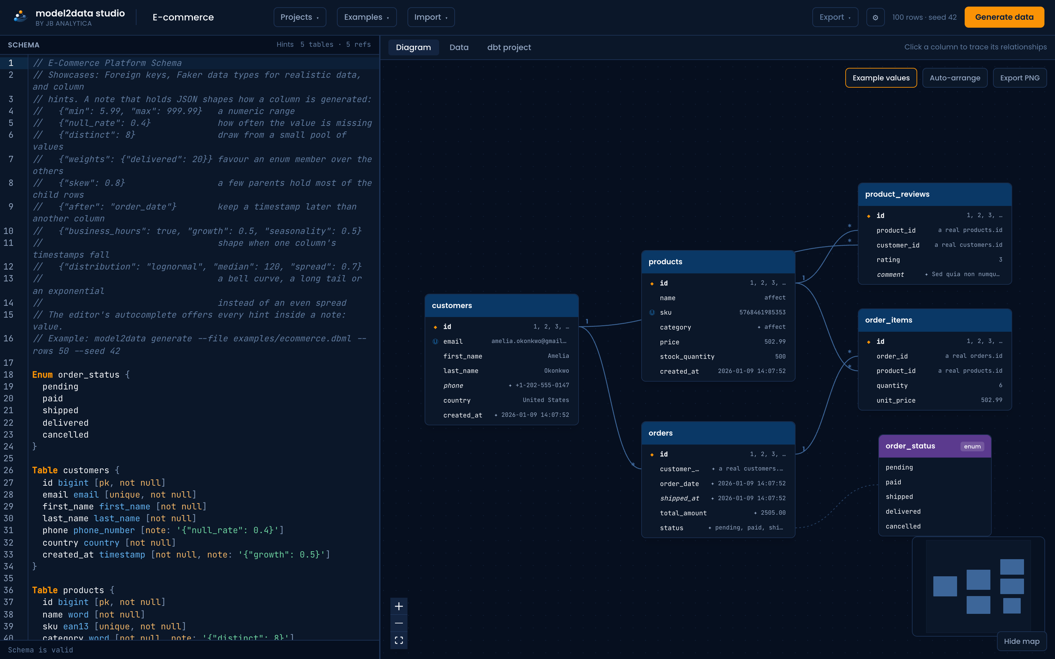Click the minimap overview thumbnail
The height and width of the screenshot is (659, 1055).
point(978,586)
